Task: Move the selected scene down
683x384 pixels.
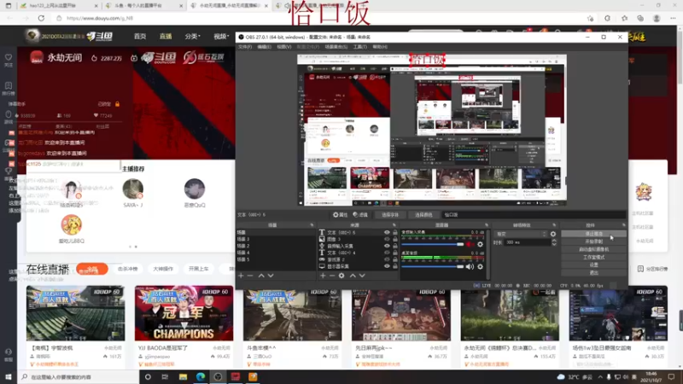Action: point(271,276)
